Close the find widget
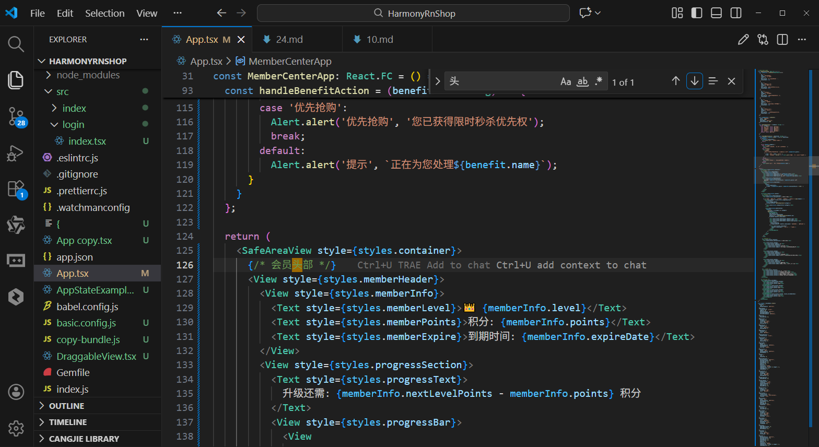 [731, 81]
